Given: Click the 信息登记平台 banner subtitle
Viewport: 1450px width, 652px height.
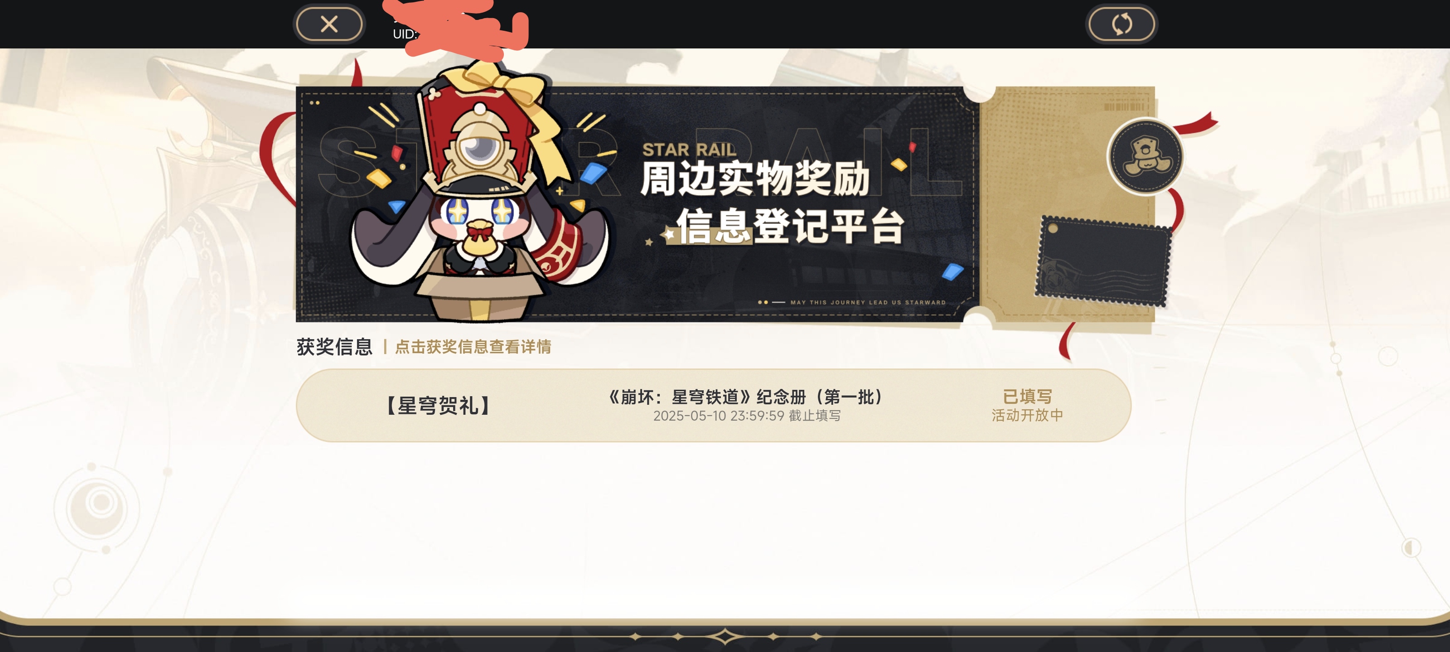Looking at the screenshot, I should [790, 226].
